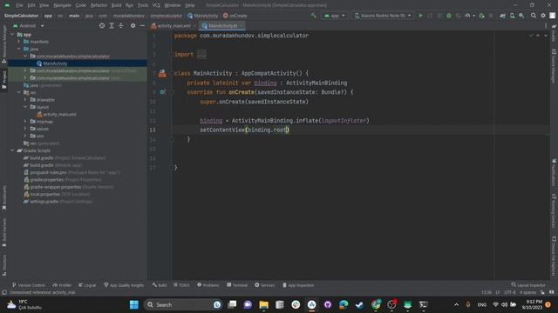Open the Help menu
The width and height of the screenshot is (558, 313).
190,5
